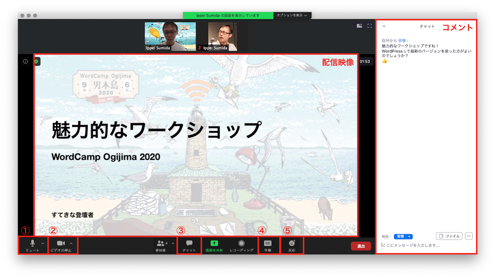Expand the video options chevron beside the camera
495x278 pixels.
pyautogui.click(x=71, y=243)
